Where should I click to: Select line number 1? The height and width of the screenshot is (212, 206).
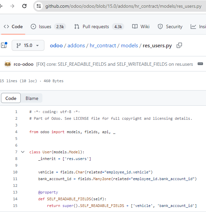[16, 112]
